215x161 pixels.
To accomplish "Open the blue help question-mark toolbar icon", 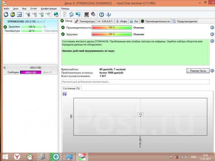I will tap(101, 14).
